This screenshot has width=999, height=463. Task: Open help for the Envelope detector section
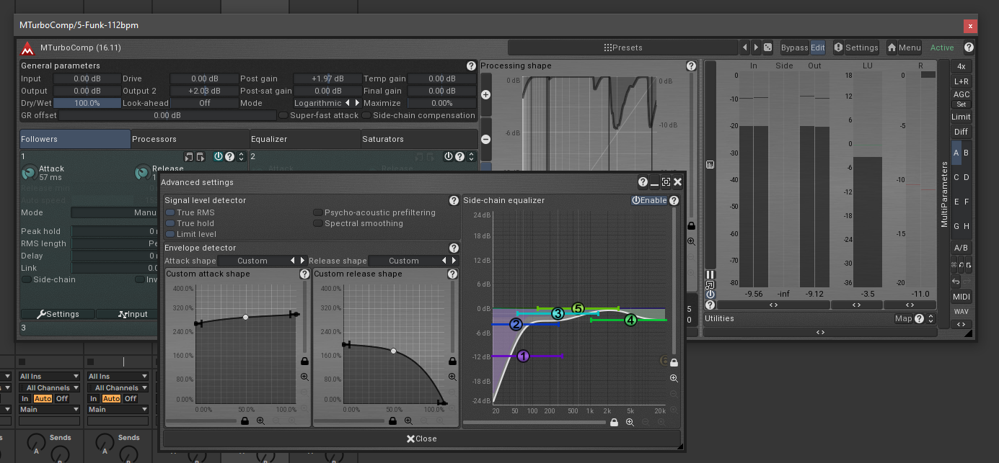pyautogui.click(x=454, y=248)
